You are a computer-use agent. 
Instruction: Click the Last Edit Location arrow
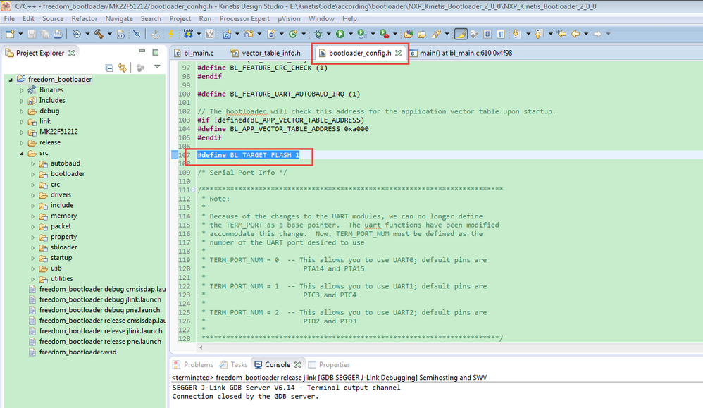[x=561, y=34]
